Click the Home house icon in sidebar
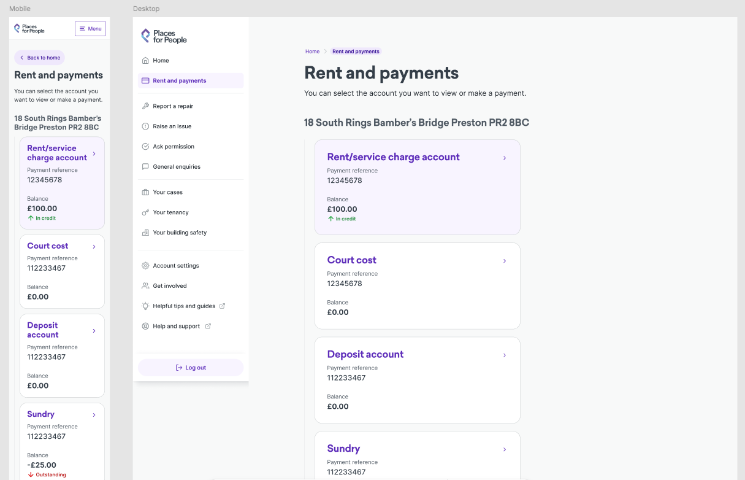745x480 pixels. point(145,60)
